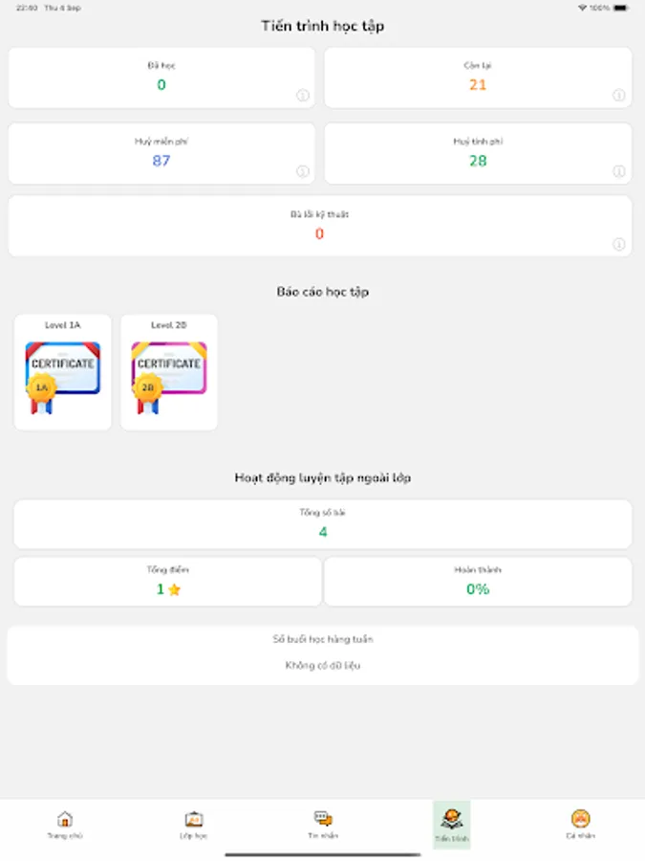This screenshot has height=861, width=645.
Task: Open info icon on Đã học card
Action: pos(302,96)
